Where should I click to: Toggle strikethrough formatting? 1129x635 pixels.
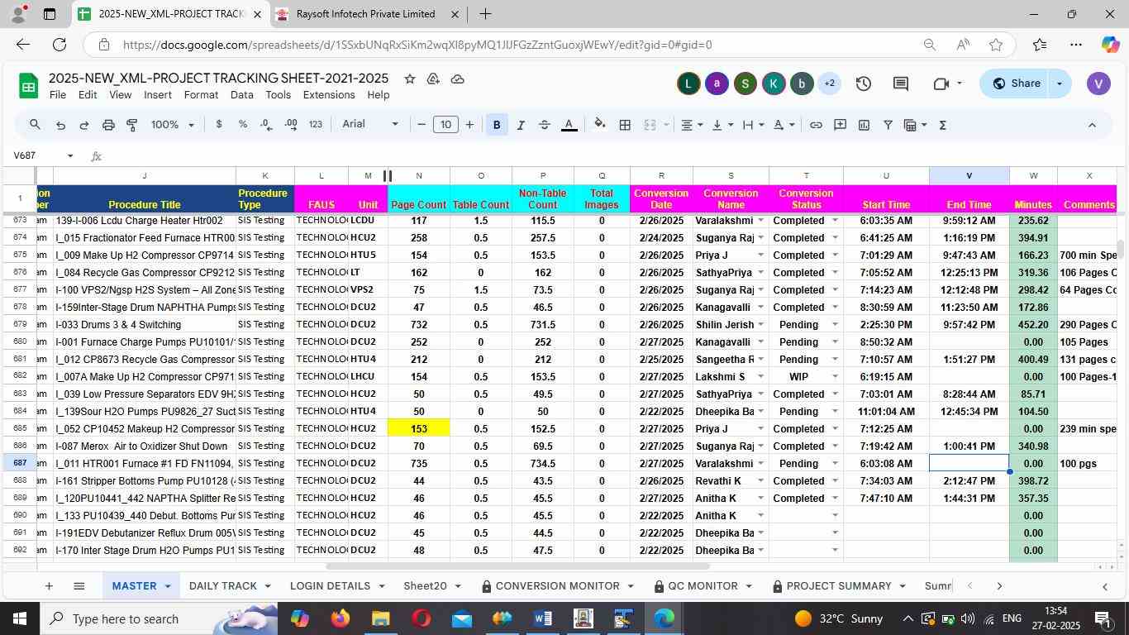[545, 125]
